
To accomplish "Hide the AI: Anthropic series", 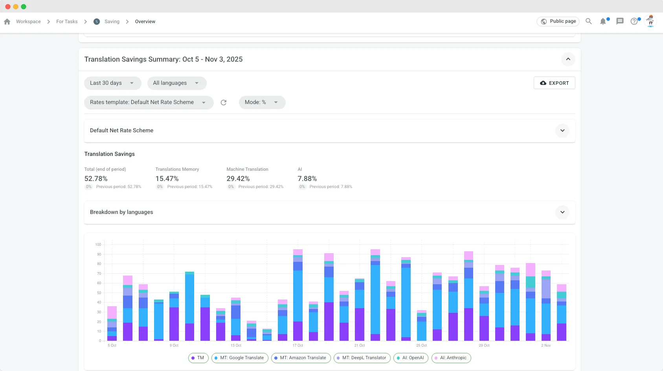I will [451, 358].
